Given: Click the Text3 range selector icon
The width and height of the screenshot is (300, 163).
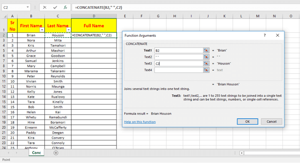Looking at the screenshot, I should (206, 63).
